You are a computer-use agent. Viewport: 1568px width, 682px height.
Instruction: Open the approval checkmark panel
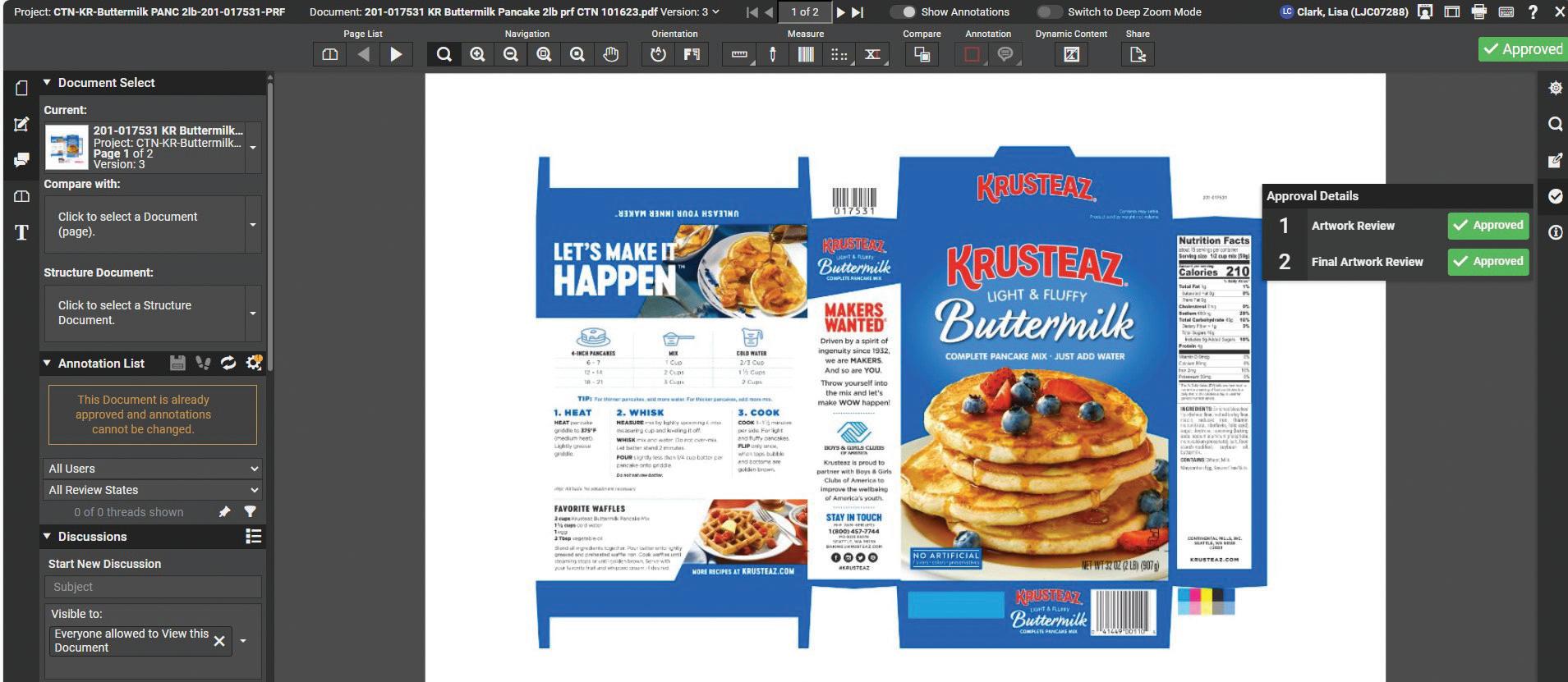pos(1555,196)
